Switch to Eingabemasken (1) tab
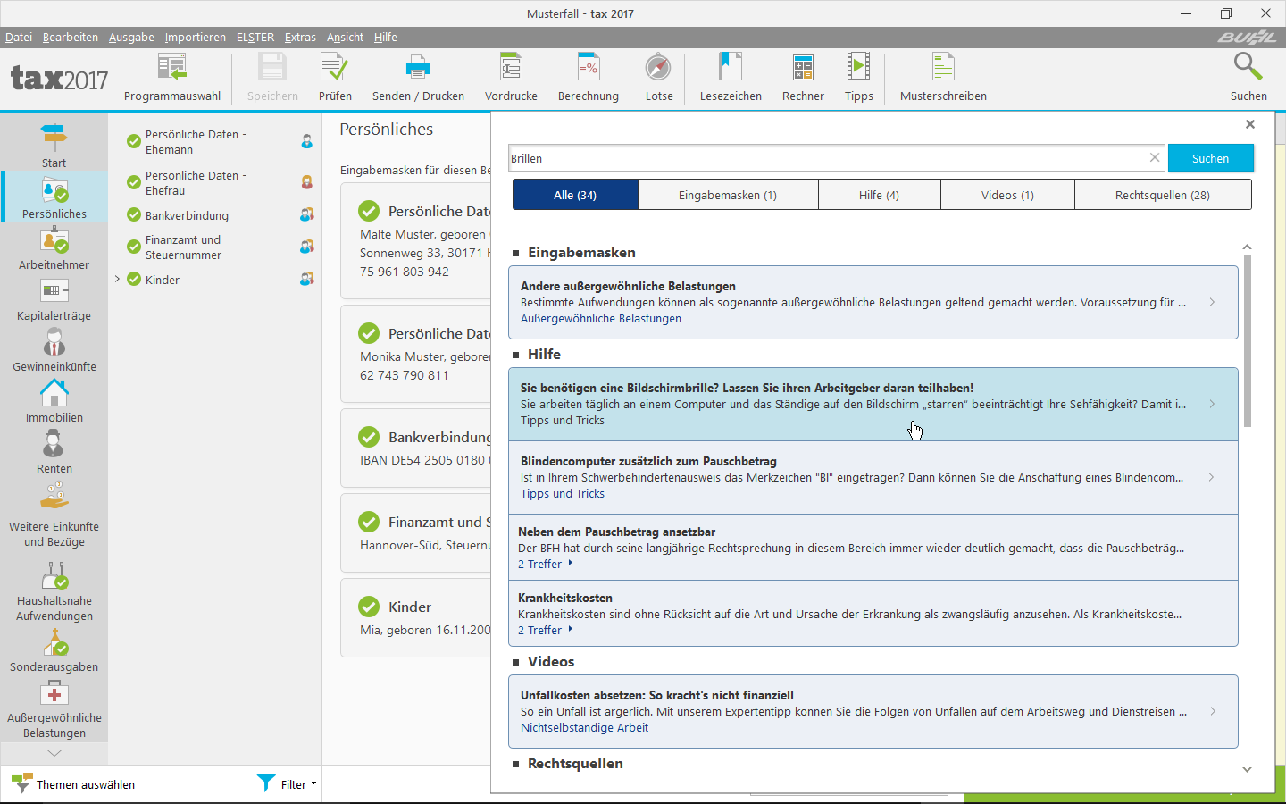 (x=728, y=195)
